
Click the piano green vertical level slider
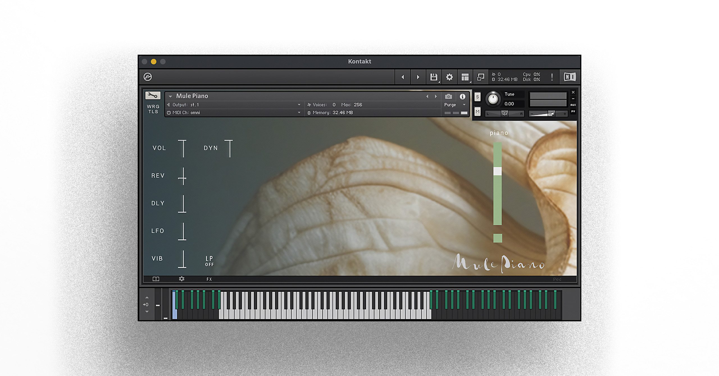pos(497,183)
